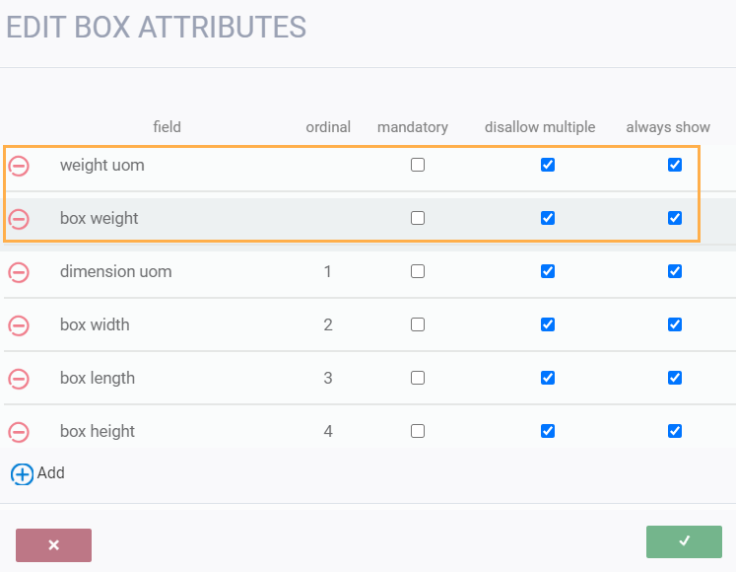The image size is (736, 572).
Task: Enable mandatory for weight uom
Action: pyautogui.click(x=418, y=165)
